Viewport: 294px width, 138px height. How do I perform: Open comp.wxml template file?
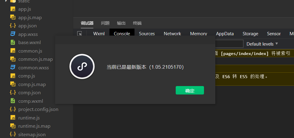coord(30,101)
